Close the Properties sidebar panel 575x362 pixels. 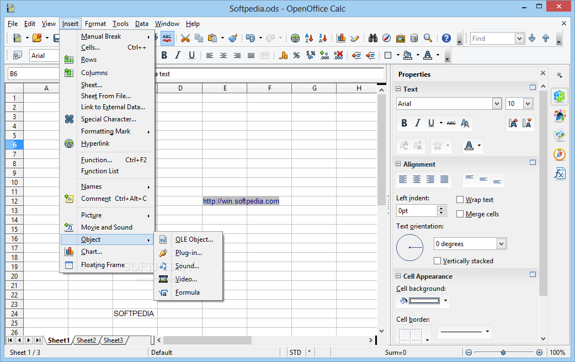point(543,73)
